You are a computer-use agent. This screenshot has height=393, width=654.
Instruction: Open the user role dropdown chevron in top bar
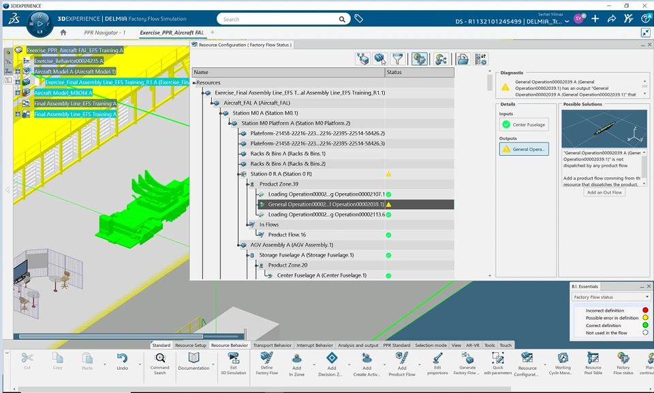567,22
